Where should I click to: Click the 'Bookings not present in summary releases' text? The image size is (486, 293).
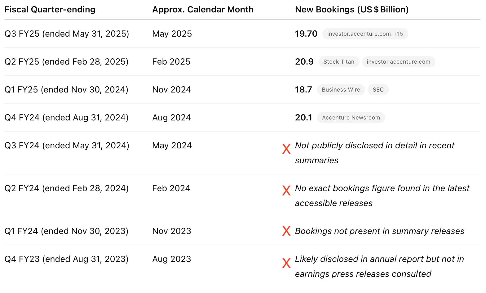pyautogui.click(x=379, y=231)
